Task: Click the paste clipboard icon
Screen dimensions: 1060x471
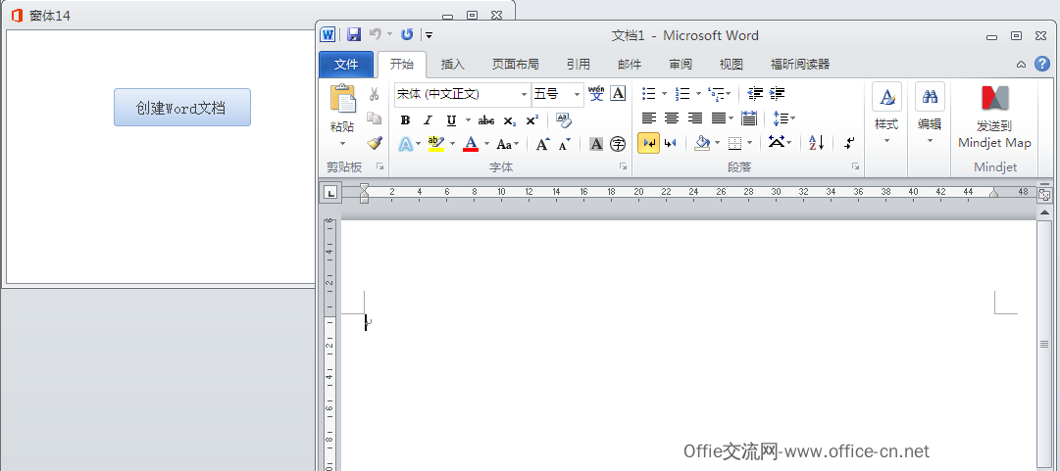Action: click(343, 99)
